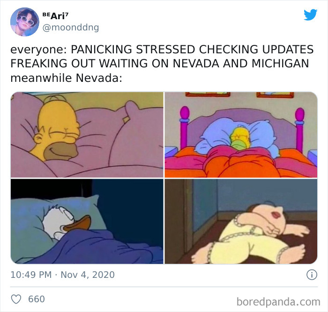The width and height of the screenshot is (328, 312).
Task: Like the tweet with heart icon
Action: (16, 299)
